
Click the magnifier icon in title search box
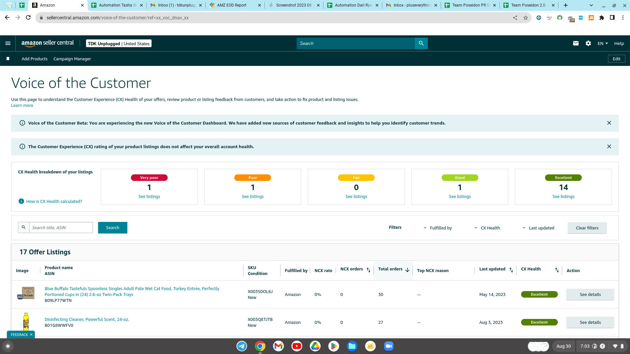pos(24,227)
